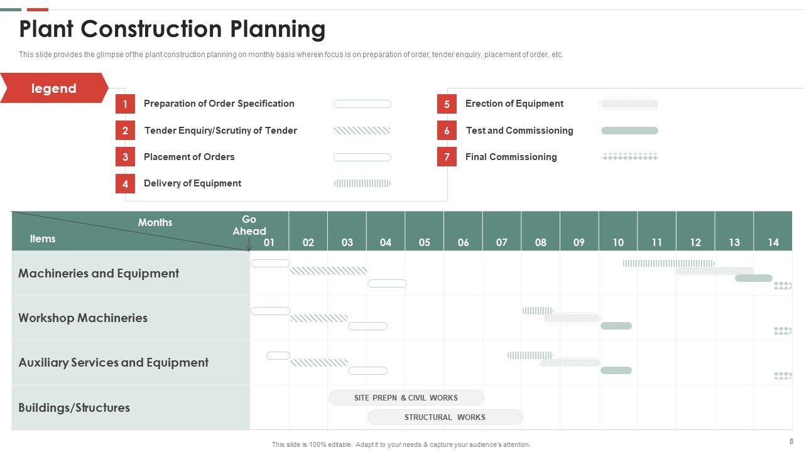Select month 10 column header

click(x=618, y=242)
